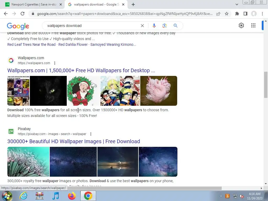
Task: Search by image with Google Lens
Action: [x=164, y=26]
